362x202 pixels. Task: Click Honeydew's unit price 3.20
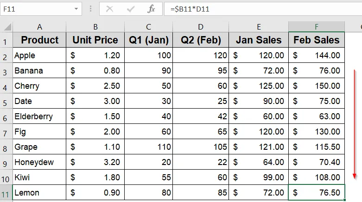pyautogui.click(x=95, y=162)
